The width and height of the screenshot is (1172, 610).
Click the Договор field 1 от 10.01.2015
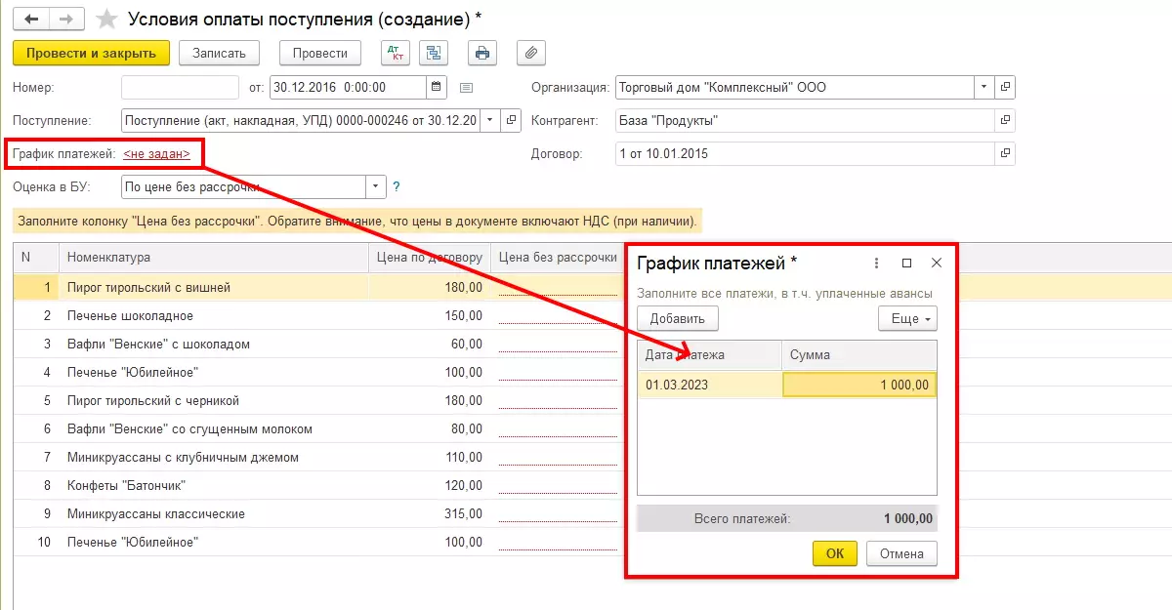coord(805,154)
